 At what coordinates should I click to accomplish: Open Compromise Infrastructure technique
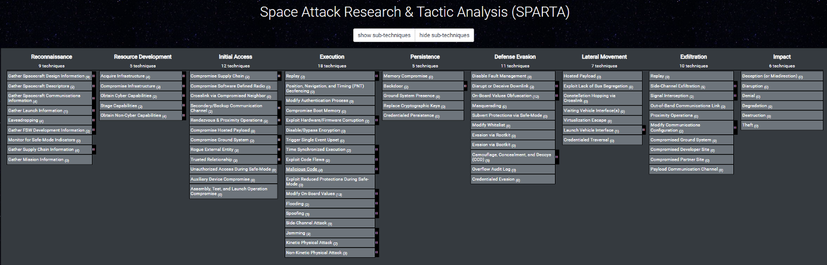point(140,87)
